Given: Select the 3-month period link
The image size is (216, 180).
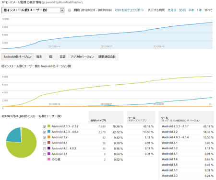Looking at the screenshot, I should pos(182,10).
